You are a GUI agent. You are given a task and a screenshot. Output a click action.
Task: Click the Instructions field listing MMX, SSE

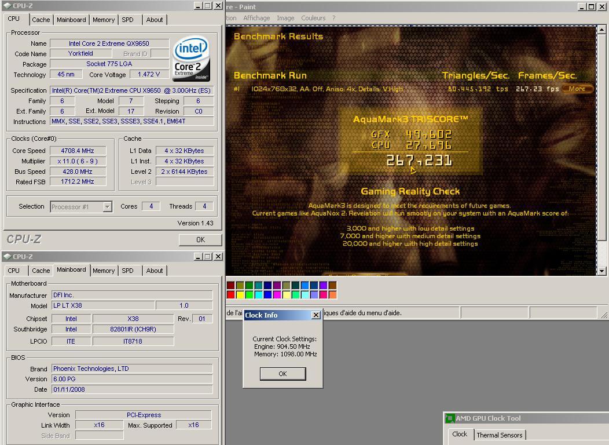[x=131, y=121]
